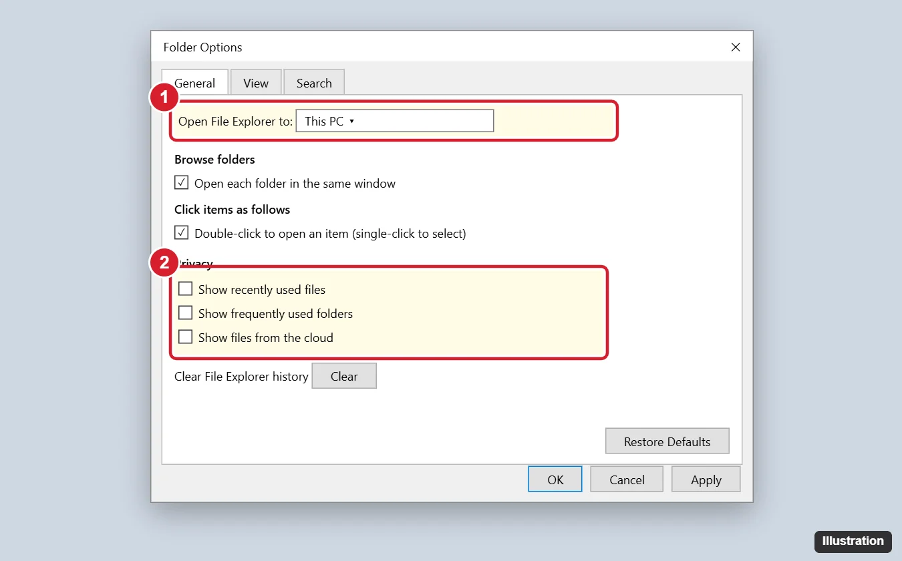Viewport: 902px width, 561px height.
Task: Close the Folder Options dialog
Action: 736,47
